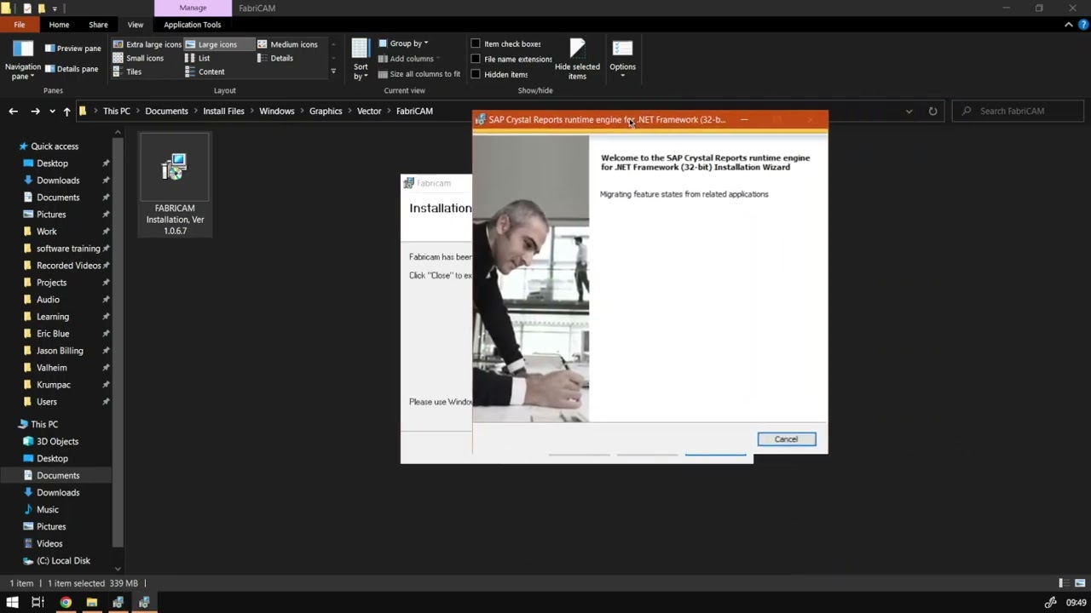
Task: Open the Krumpac folder in sidebar
Action: pyautogui.click(x=53, y=385)
